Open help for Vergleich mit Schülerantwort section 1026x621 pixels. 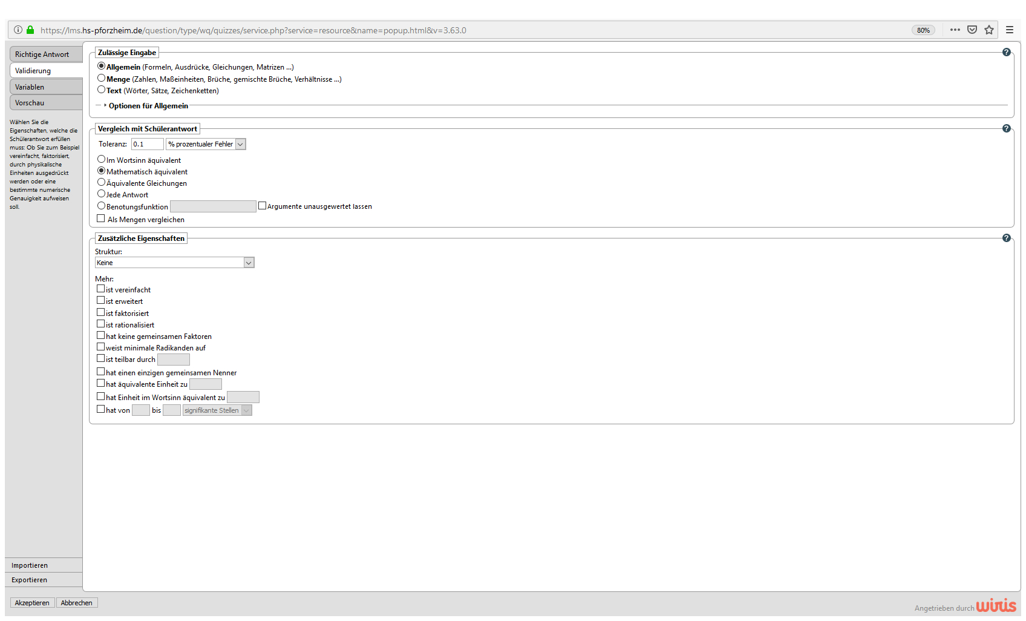[x=1006, y=129]
